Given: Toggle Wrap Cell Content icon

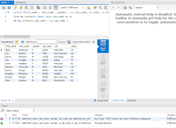Looking at the screenshot, I should pyautogui.click(x=93, y=42).
